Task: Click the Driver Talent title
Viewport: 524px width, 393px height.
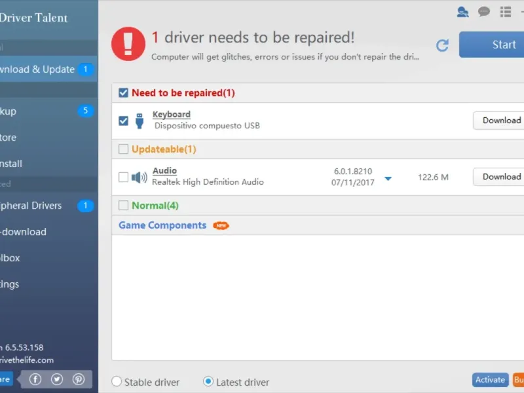Action: pyautogui.click(x=34, y=18)
